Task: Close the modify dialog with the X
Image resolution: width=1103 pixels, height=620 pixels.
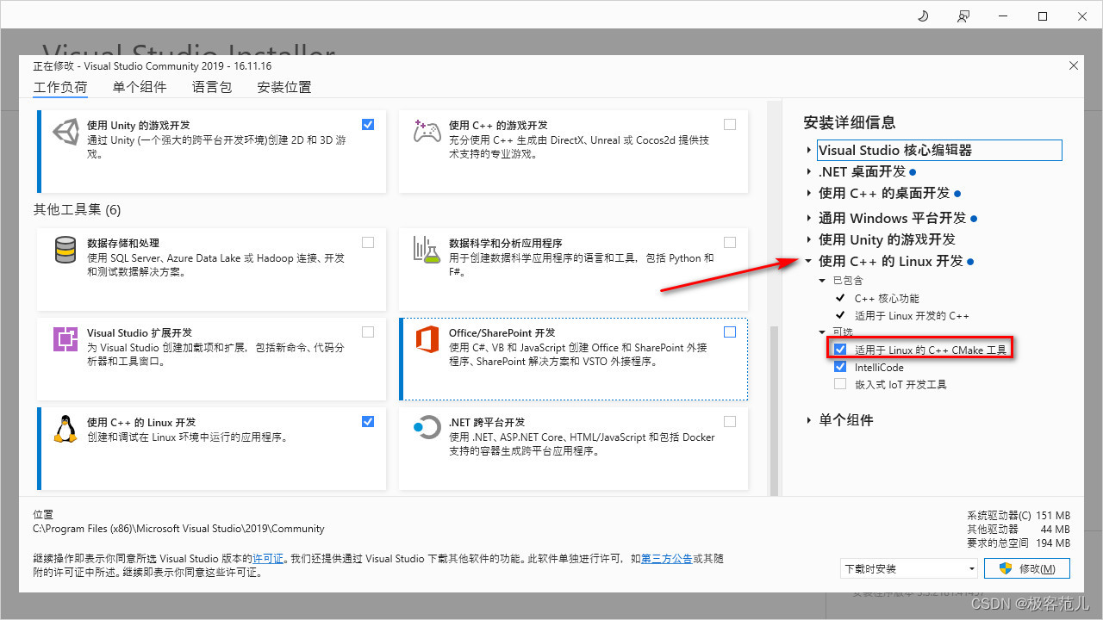Action: tap(1073, 65)
